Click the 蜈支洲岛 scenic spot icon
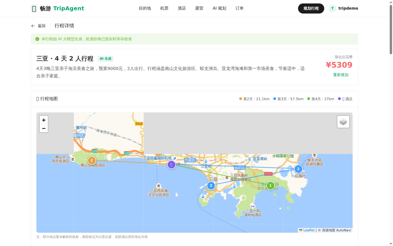Image resolution: width=393 pixels, height=246 pixels. point(314,155)
